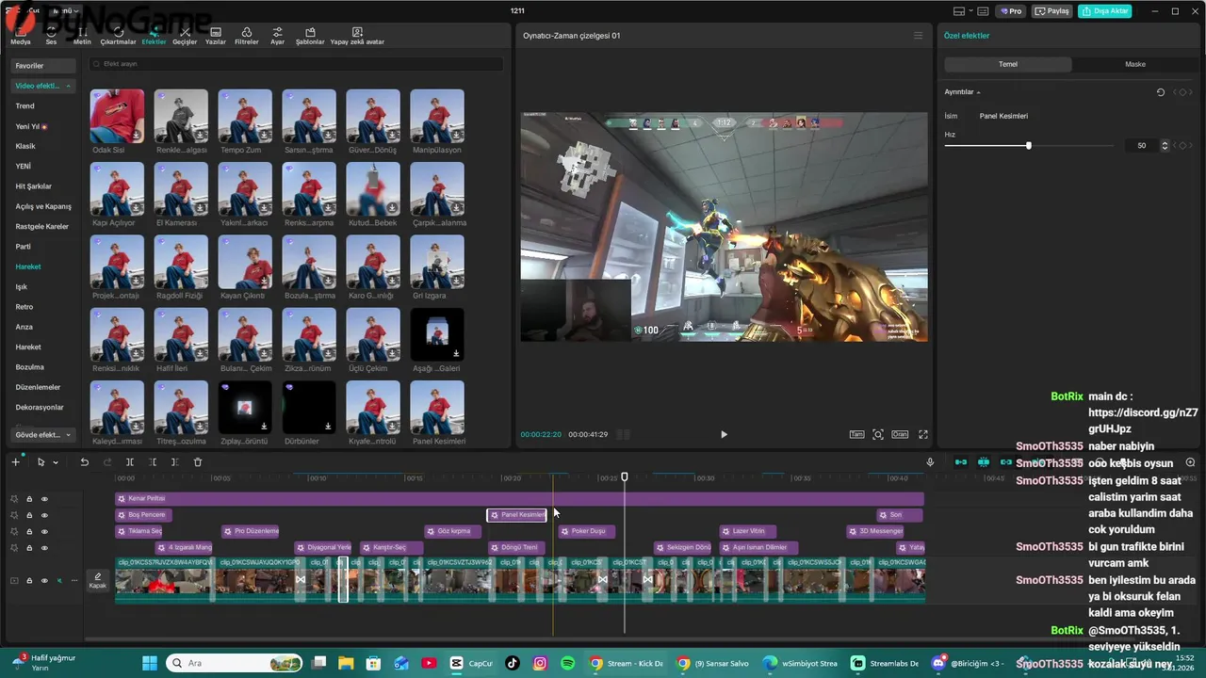Lock the Kenar Pırıltısı track
Viewport: 1206px width, 678px height.
[29, 499]
